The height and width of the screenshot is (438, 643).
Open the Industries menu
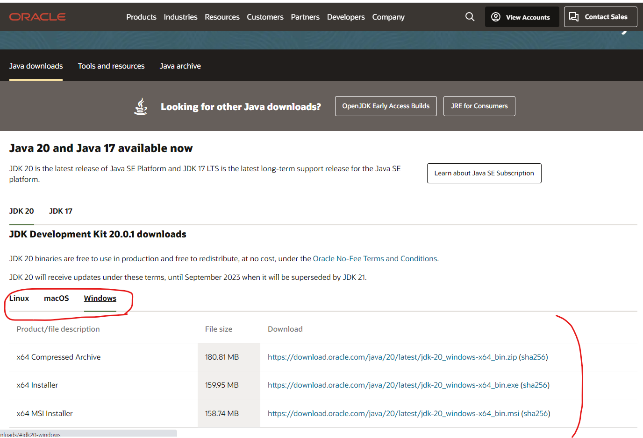click(x=180, y=17)
